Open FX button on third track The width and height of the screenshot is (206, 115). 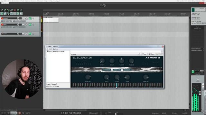point(30,34)
